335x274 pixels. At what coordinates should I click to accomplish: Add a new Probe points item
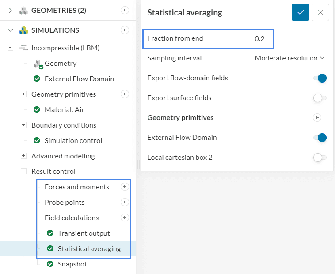(x=125, y=203)
